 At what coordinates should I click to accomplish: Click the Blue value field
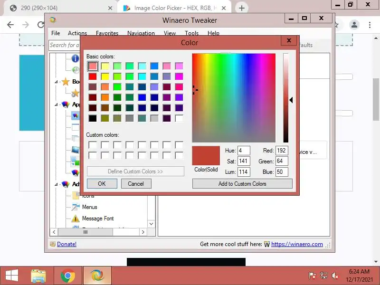coord(282,172)
